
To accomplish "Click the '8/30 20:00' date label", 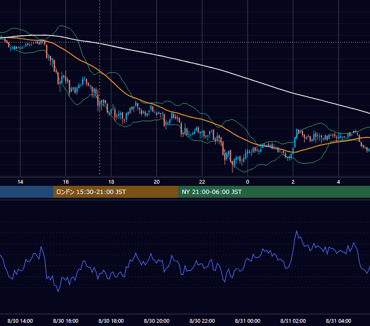I will click(157, 321).
